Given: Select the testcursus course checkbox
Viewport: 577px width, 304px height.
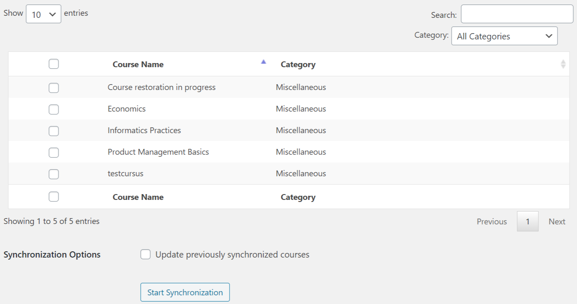Looking at the screenshot, I should click(54, 174).
